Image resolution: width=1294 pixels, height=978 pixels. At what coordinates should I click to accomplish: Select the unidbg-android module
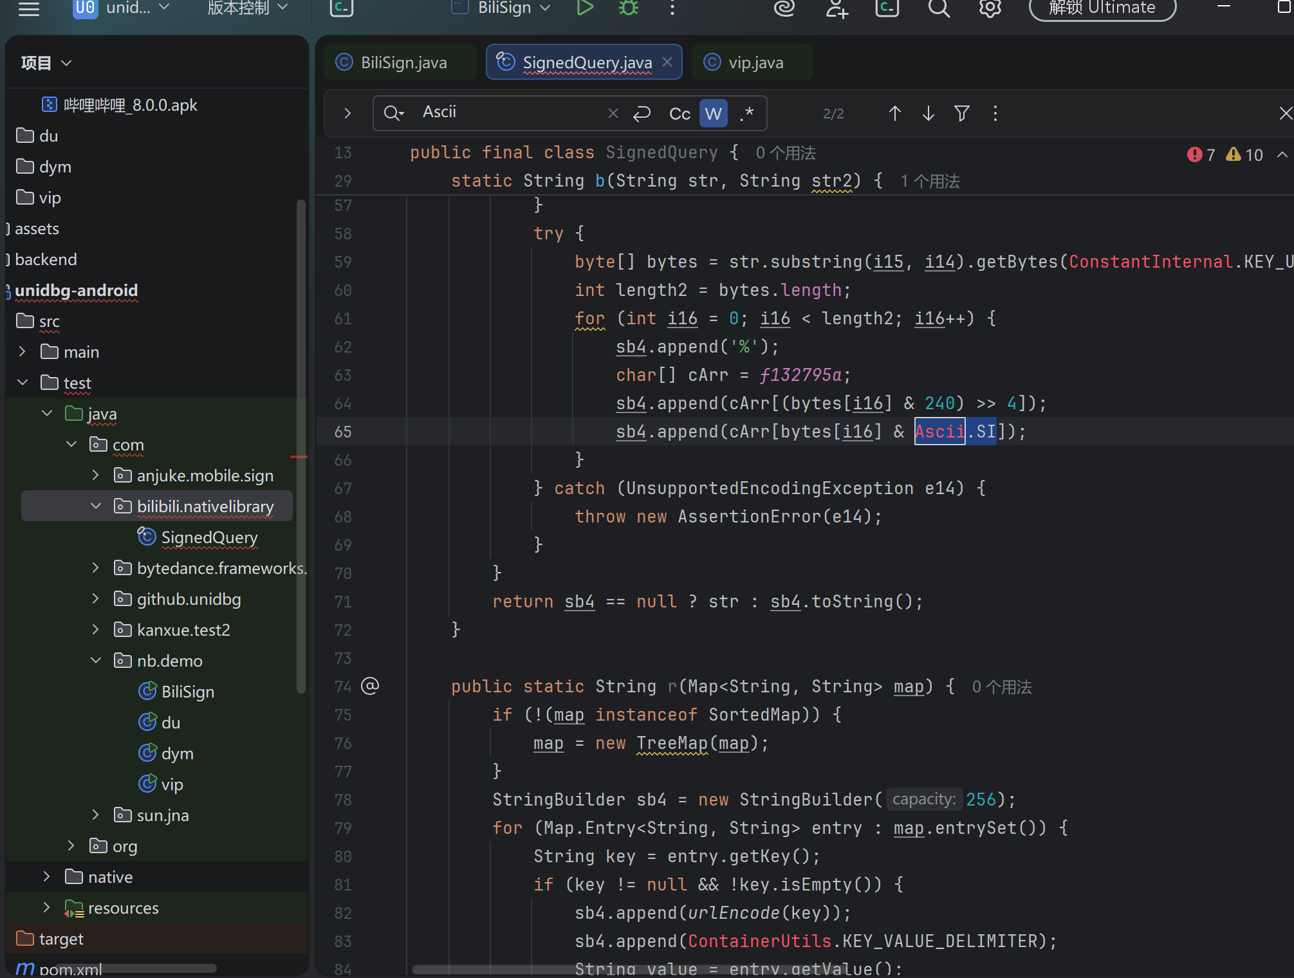[76, 290]
